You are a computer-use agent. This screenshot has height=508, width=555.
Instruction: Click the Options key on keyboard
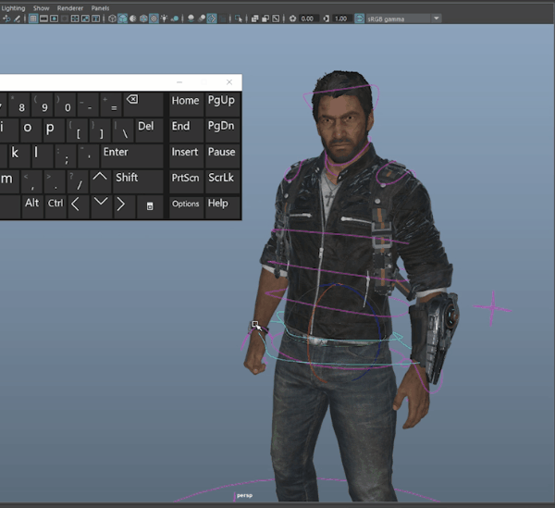pyautogui.click(x=186, y=207)
